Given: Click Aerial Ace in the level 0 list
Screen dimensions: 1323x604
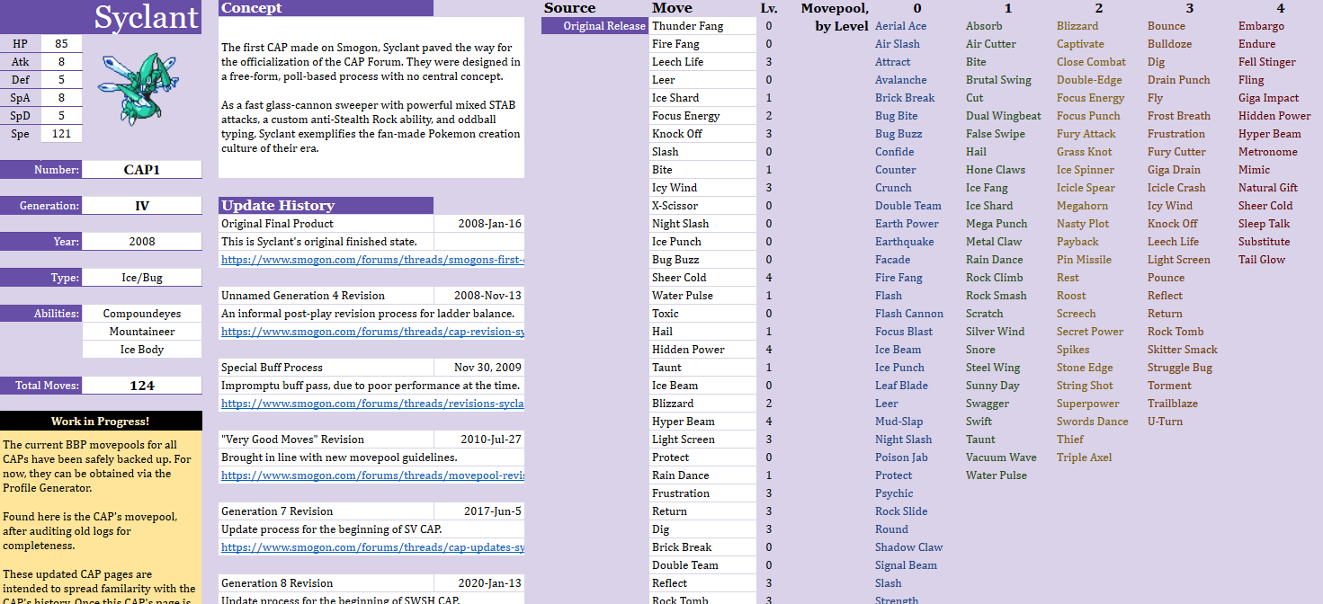Looking at the screenshot, I should click(900, 26).
